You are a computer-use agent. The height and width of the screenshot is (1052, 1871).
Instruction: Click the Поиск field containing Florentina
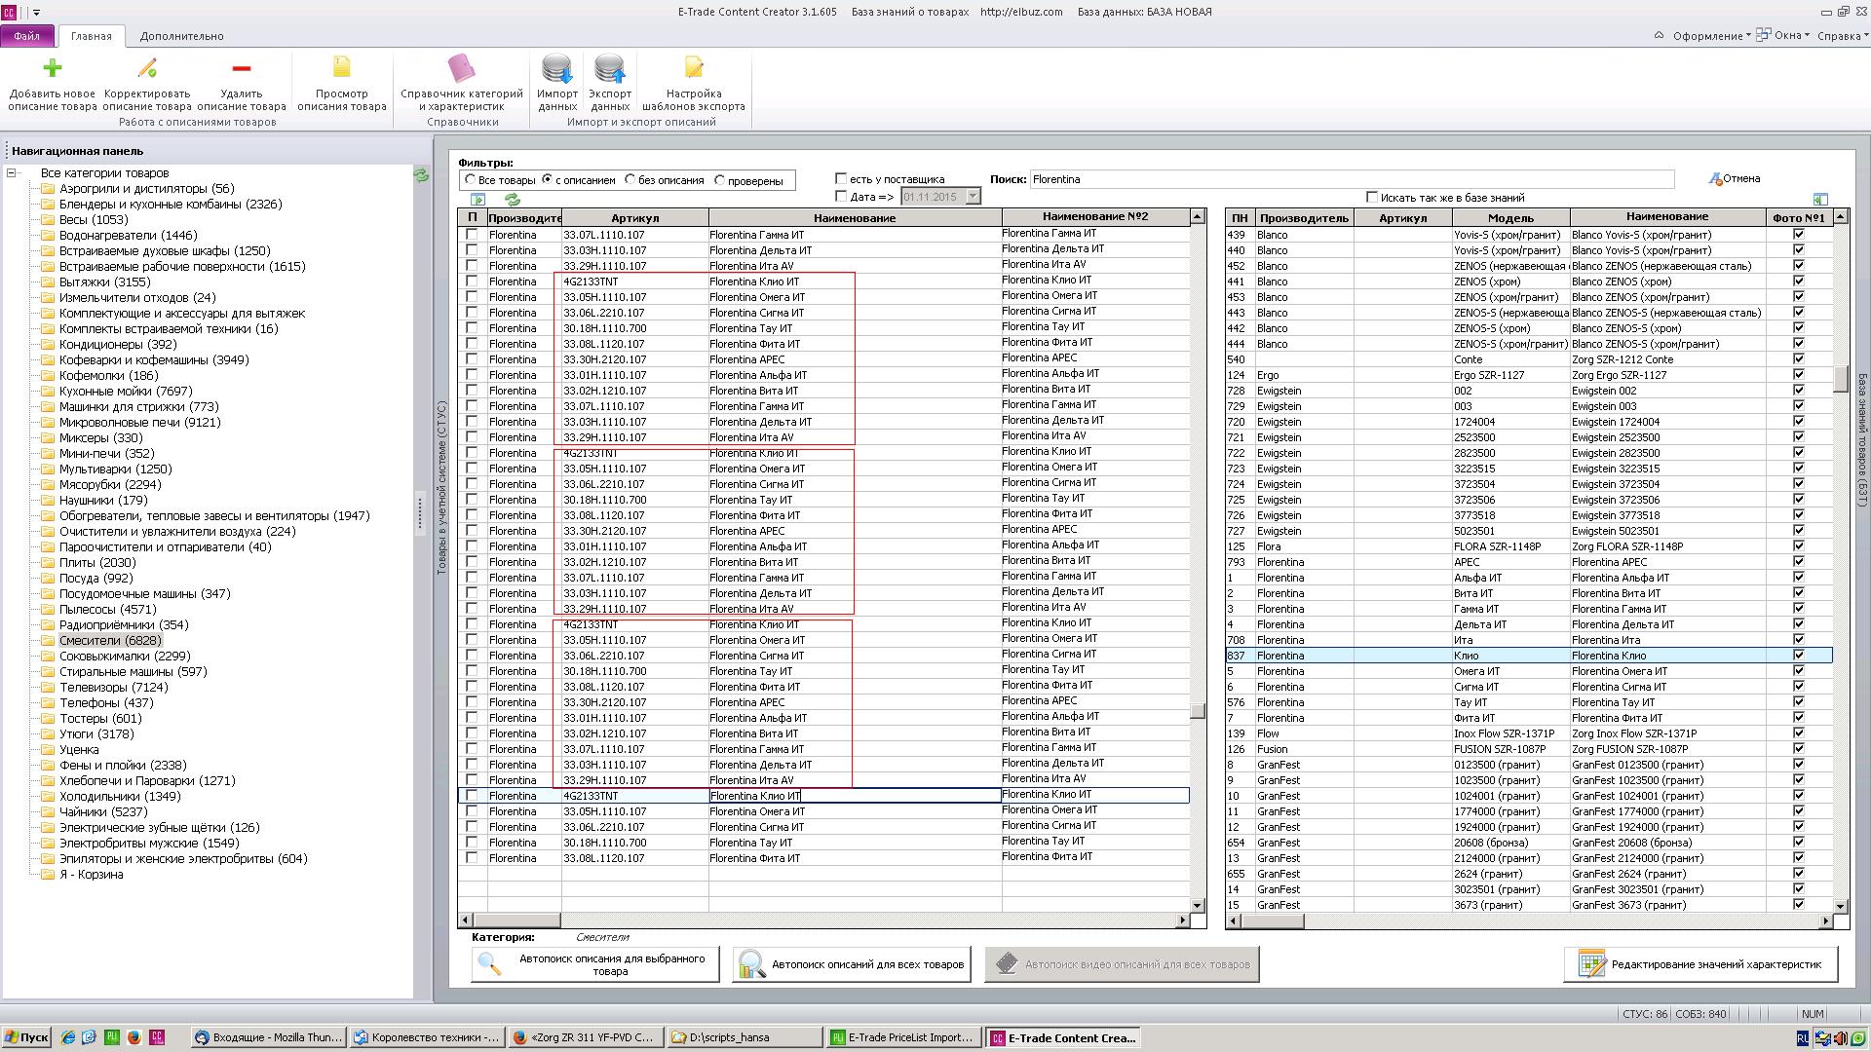click(x=1352, y=179)
